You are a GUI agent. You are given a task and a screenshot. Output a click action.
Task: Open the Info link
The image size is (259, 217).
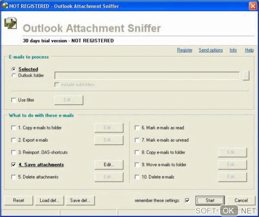click(233, 50)
